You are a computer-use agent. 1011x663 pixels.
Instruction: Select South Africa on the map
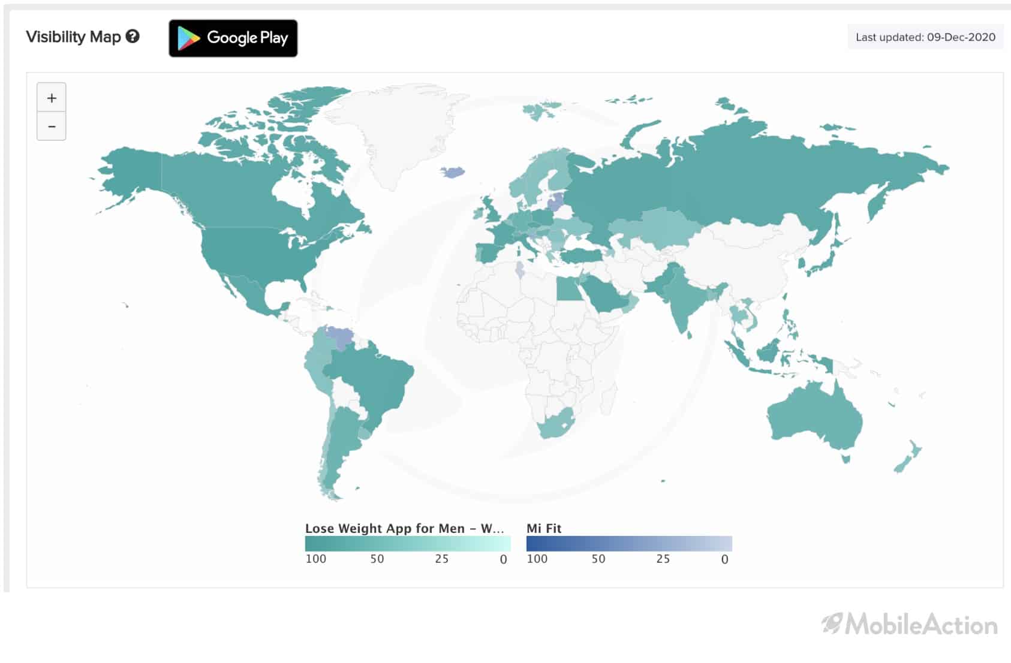pos(555,424)
